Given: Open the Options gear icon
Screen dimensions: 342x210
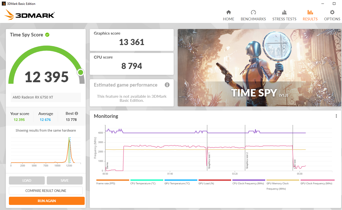Looking at the screenshot, I should click(332, 12).
